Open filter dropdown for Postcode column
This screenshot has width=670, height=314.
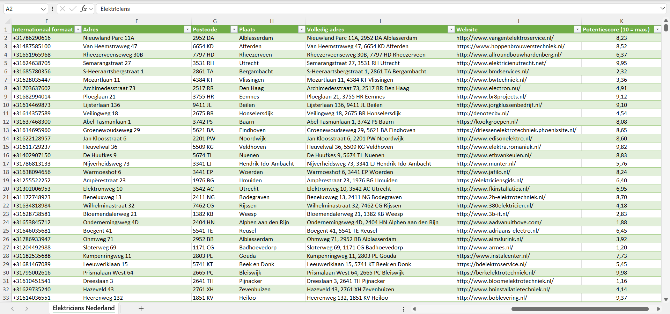[234, 29]
